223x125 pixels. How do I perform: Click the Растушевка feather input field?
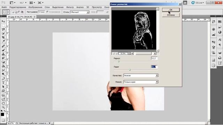click(41, 12)
